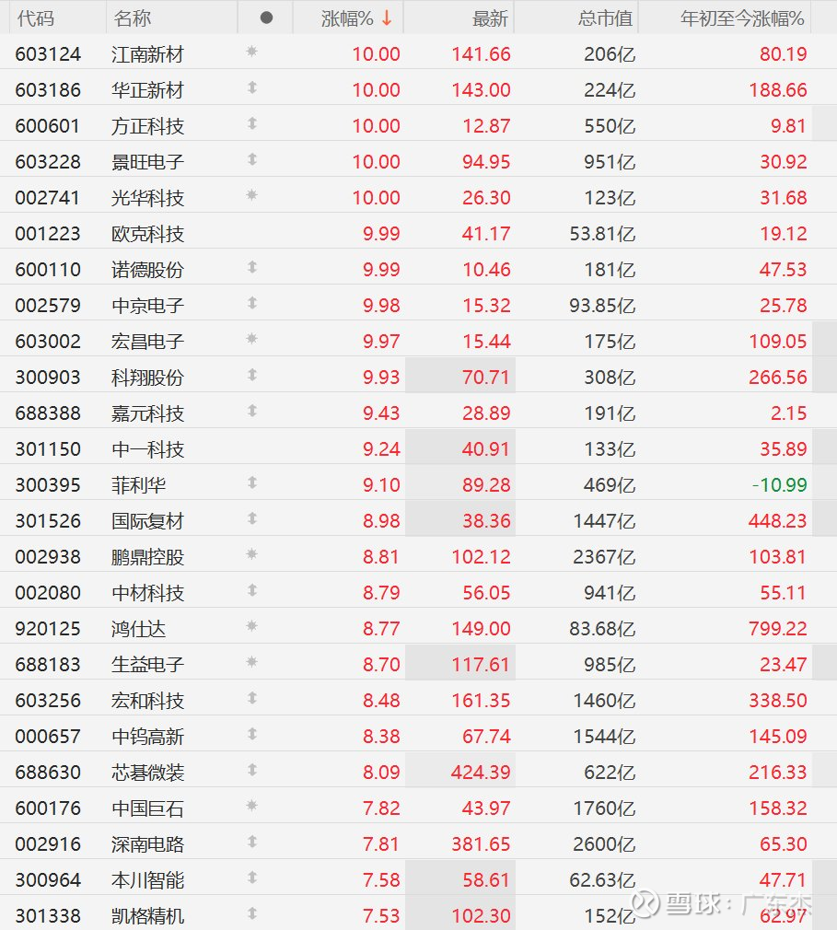The height and width of the screenshot is (930, 837).
Task: Click the star marker icon for 江南新材
Action: tap(251, 52)
